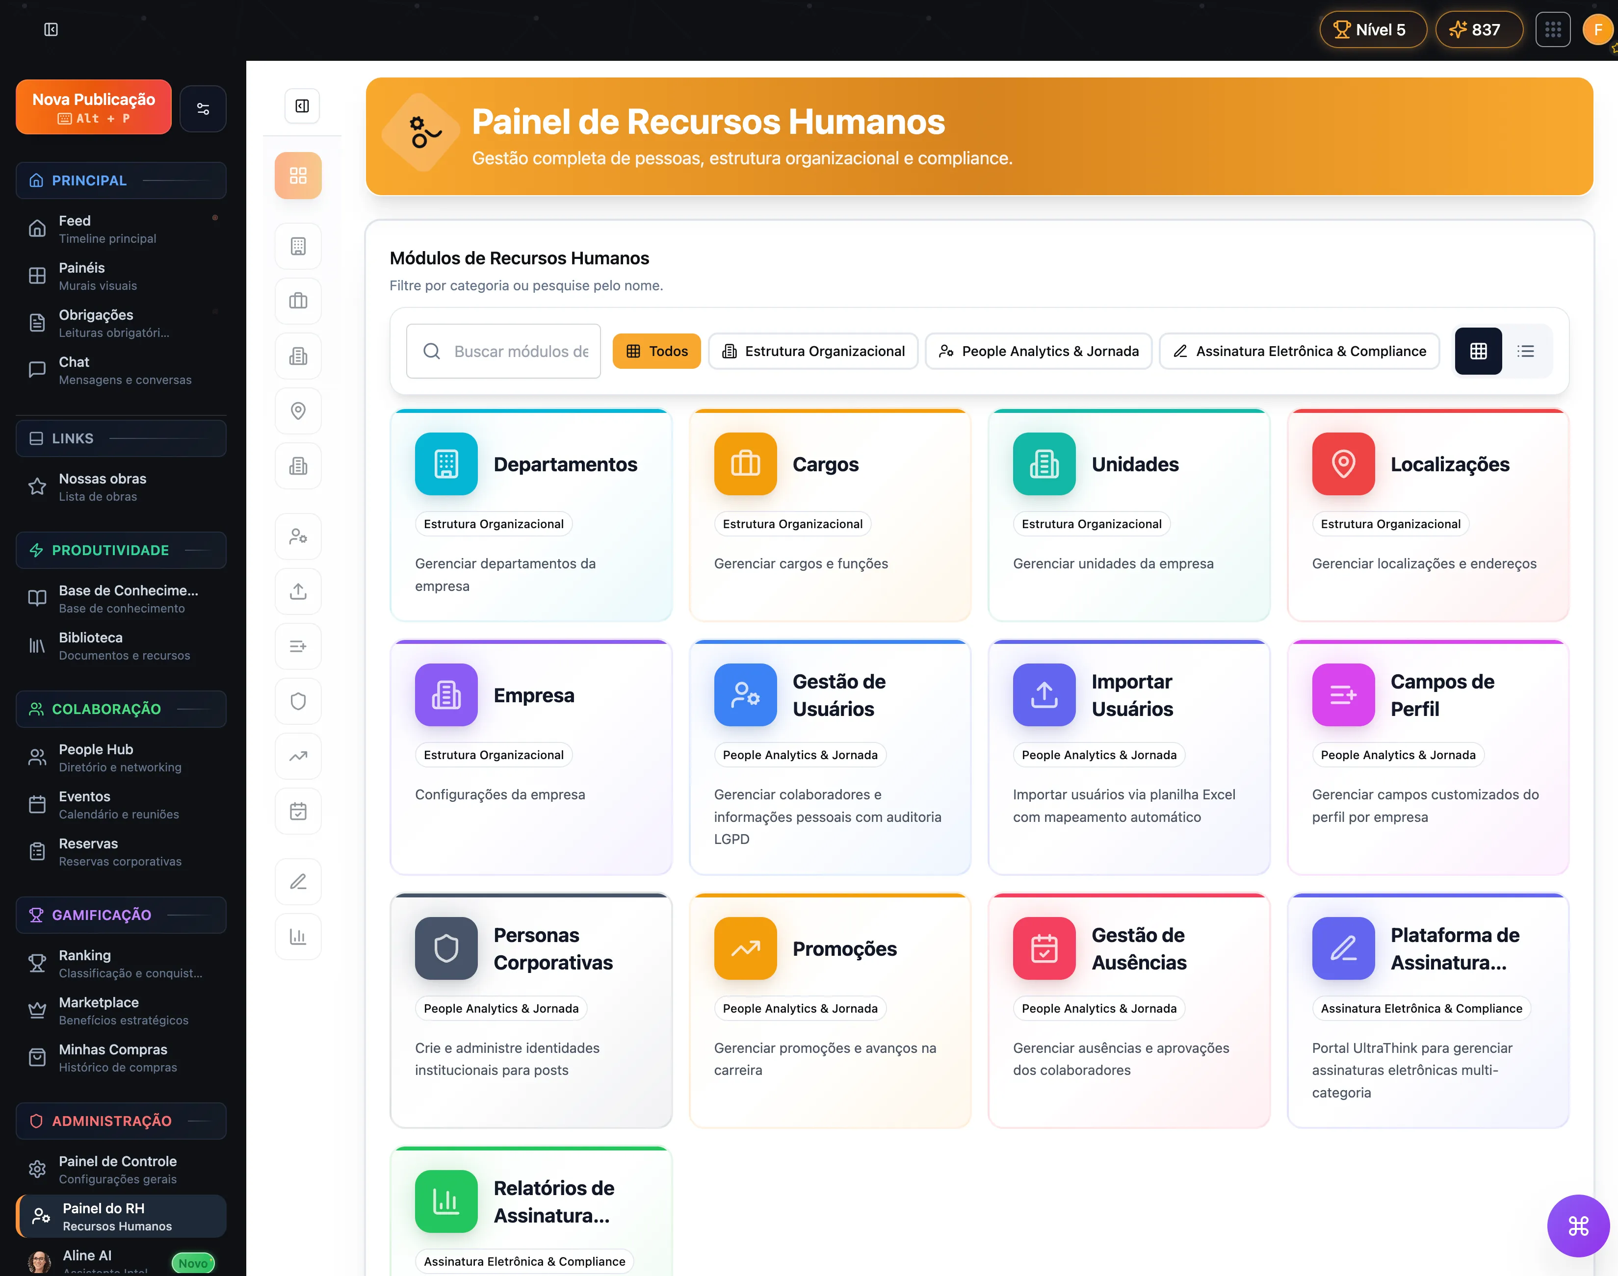1618x1276 pixels.
Task: Click the bar chart icon in the module rail
Action: (297, 936)
